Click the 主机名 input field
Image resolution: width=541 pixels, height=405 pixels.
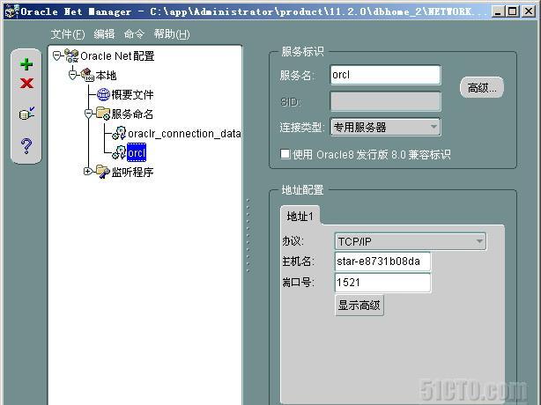(382, 261)
